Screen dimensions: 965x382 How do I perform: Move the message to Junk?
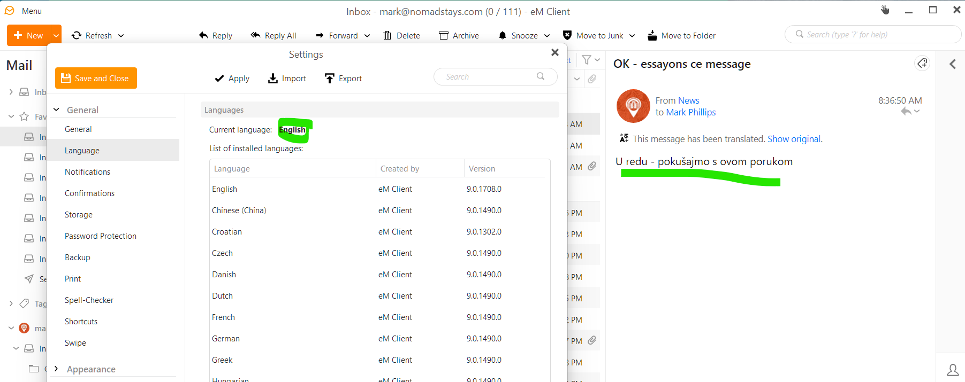click(x=593, y=36)
